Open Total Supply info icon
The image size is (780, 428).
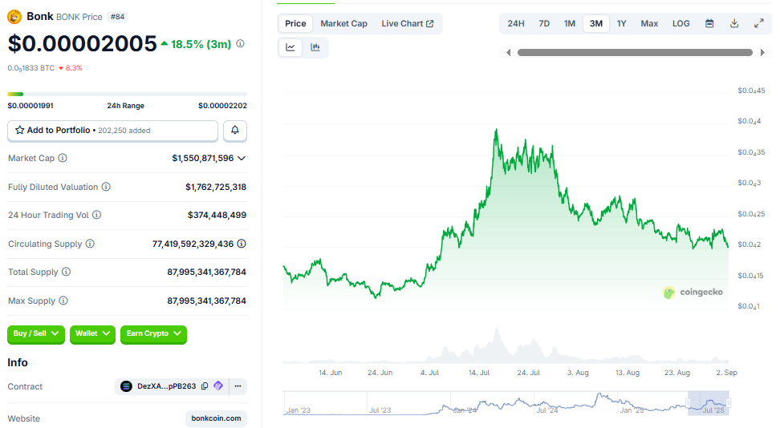coord(66,272)
